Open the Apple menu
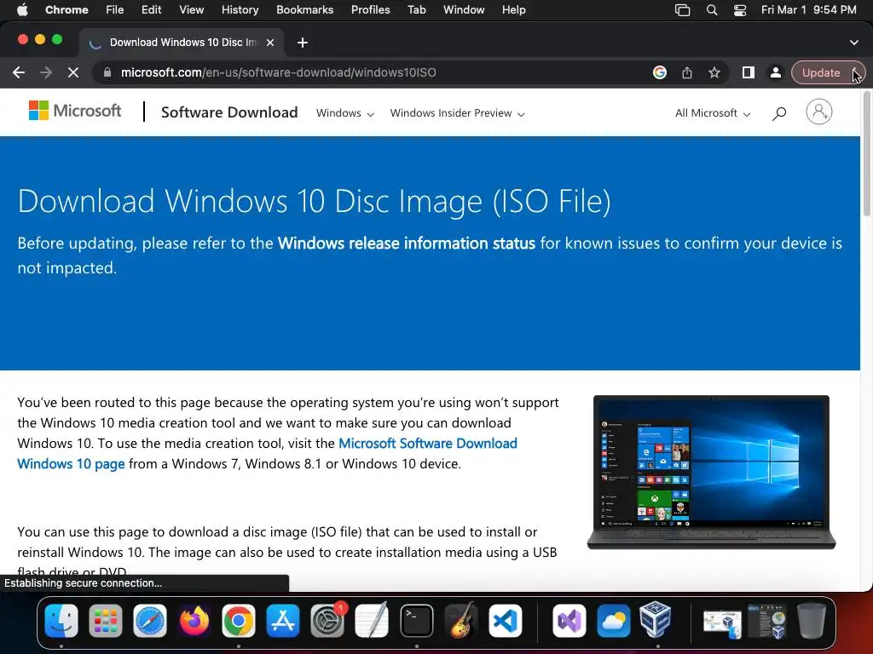The width and height of the screenshot is (873, 654). [x=22, y=10]
